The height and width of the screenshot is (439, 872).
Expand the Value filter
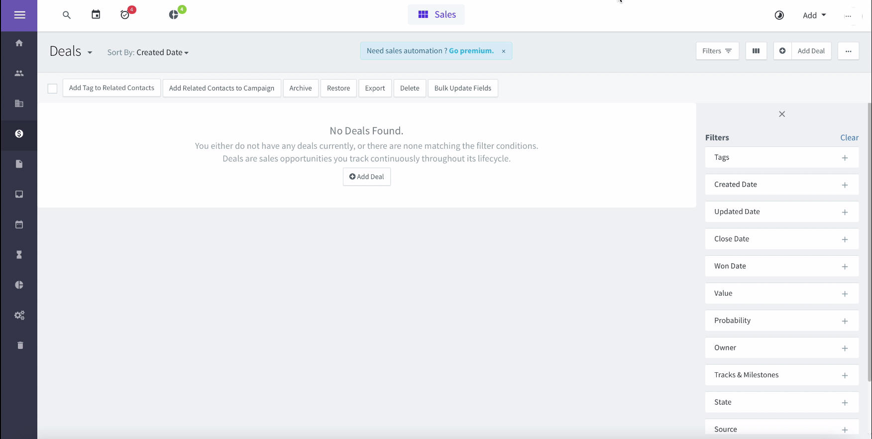pos(782,293)
